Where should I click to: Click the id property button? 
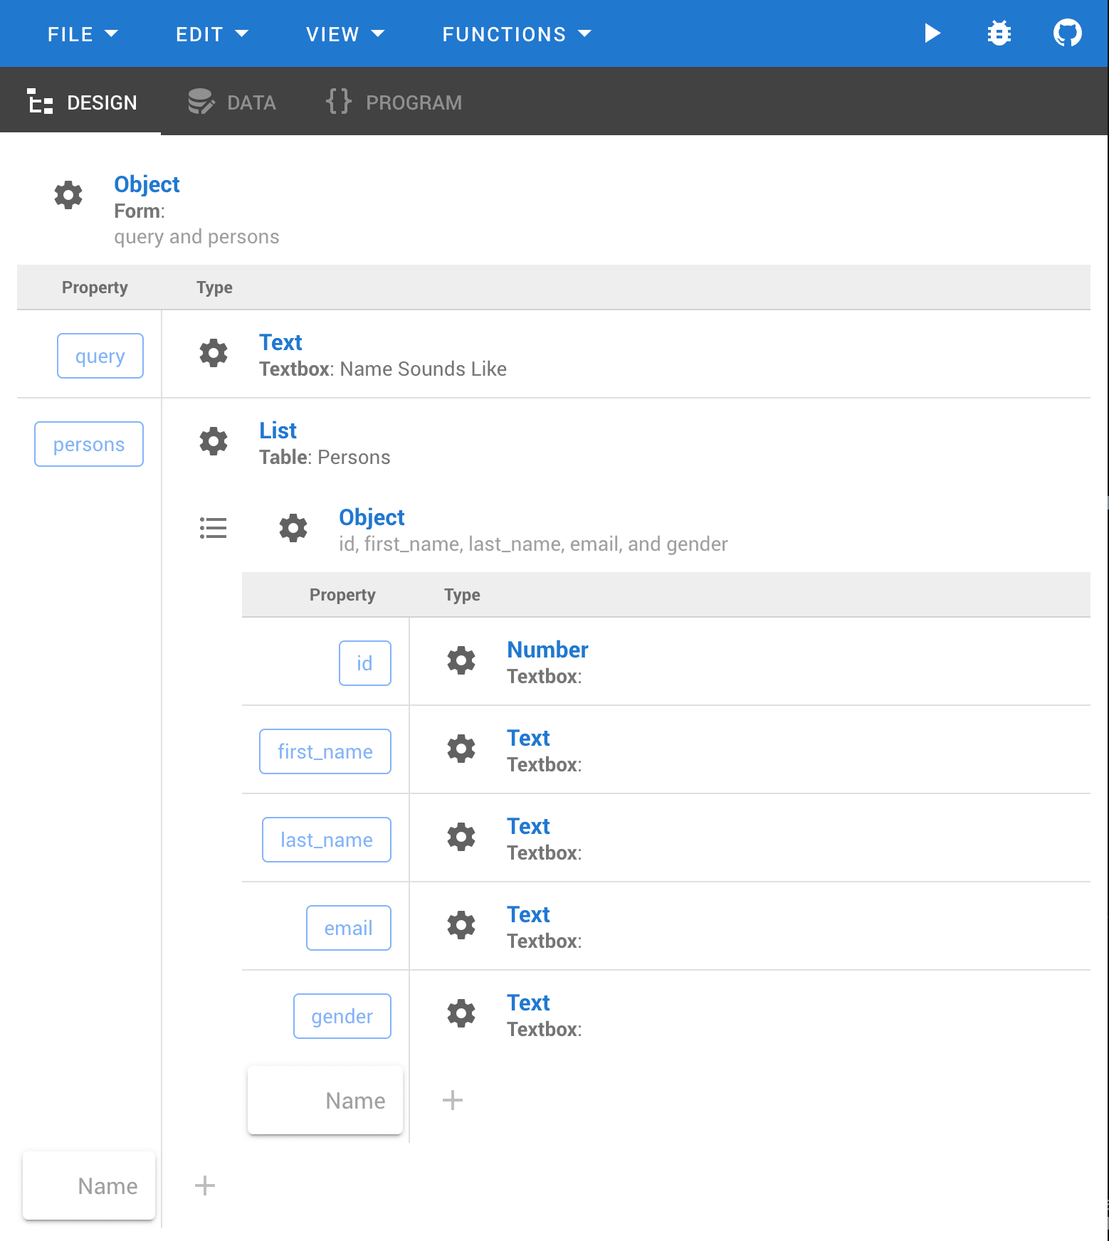tap(365, 663)
